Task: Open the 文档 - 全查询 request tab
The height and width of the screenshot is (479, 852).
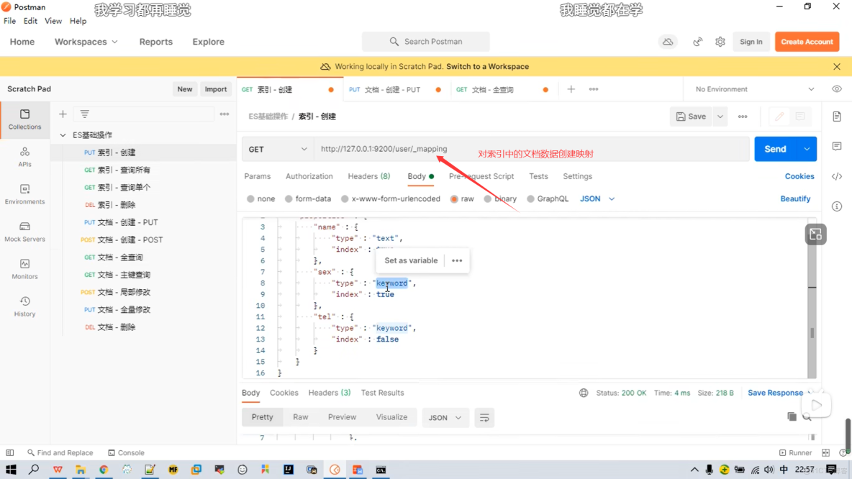Action: click(493, 88)
